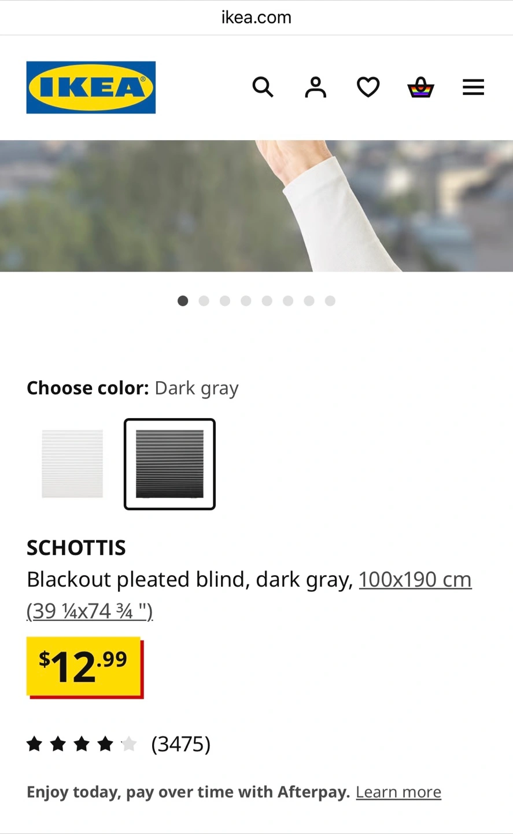513x834 pixels.
Task: Select the white color swatch
Action: tap(72, 464)
